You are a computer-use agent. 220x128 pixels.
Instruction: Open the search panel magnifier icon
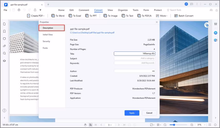point(4,53)
